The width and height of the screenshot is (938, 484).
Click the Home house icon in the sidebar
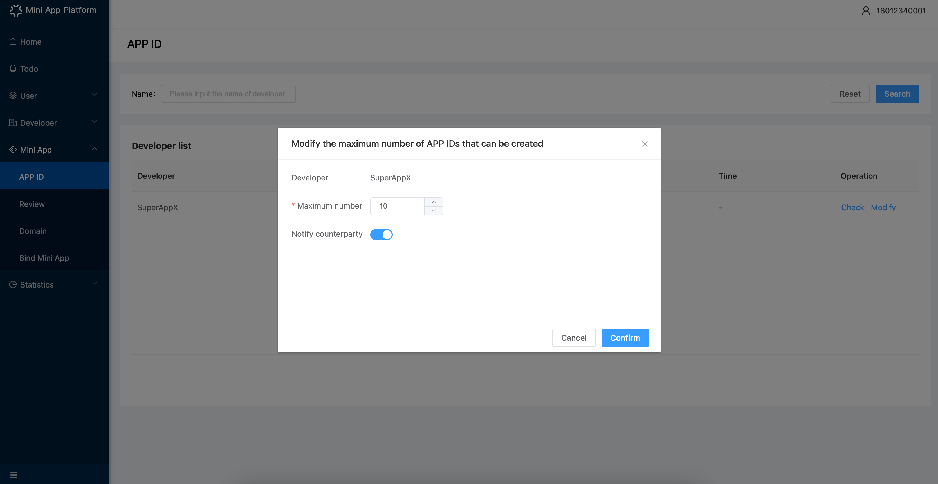click(x=13, y=42)
